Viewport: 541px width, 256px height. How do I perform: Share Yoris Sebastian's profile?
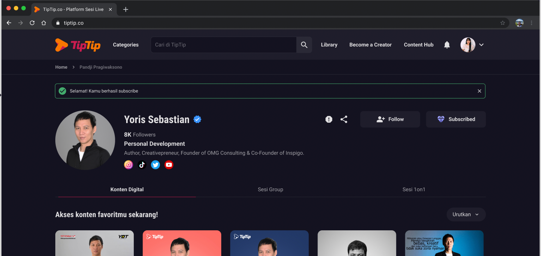tap(344, 119)
